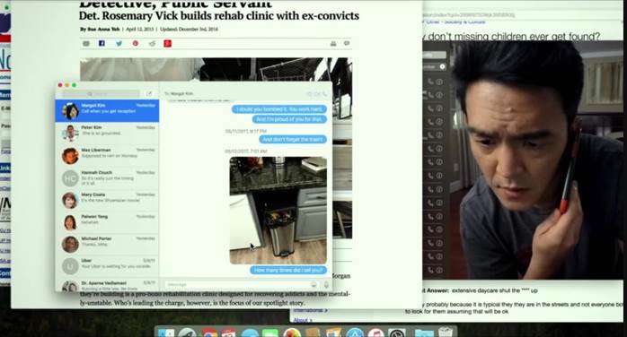Viewport: 627px width, 337px height.
Task: Select the Michael Porter conversation
Action: (x=107, y=244)
